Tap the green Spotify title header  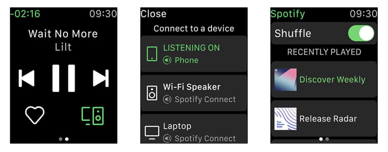click(288, 14)
